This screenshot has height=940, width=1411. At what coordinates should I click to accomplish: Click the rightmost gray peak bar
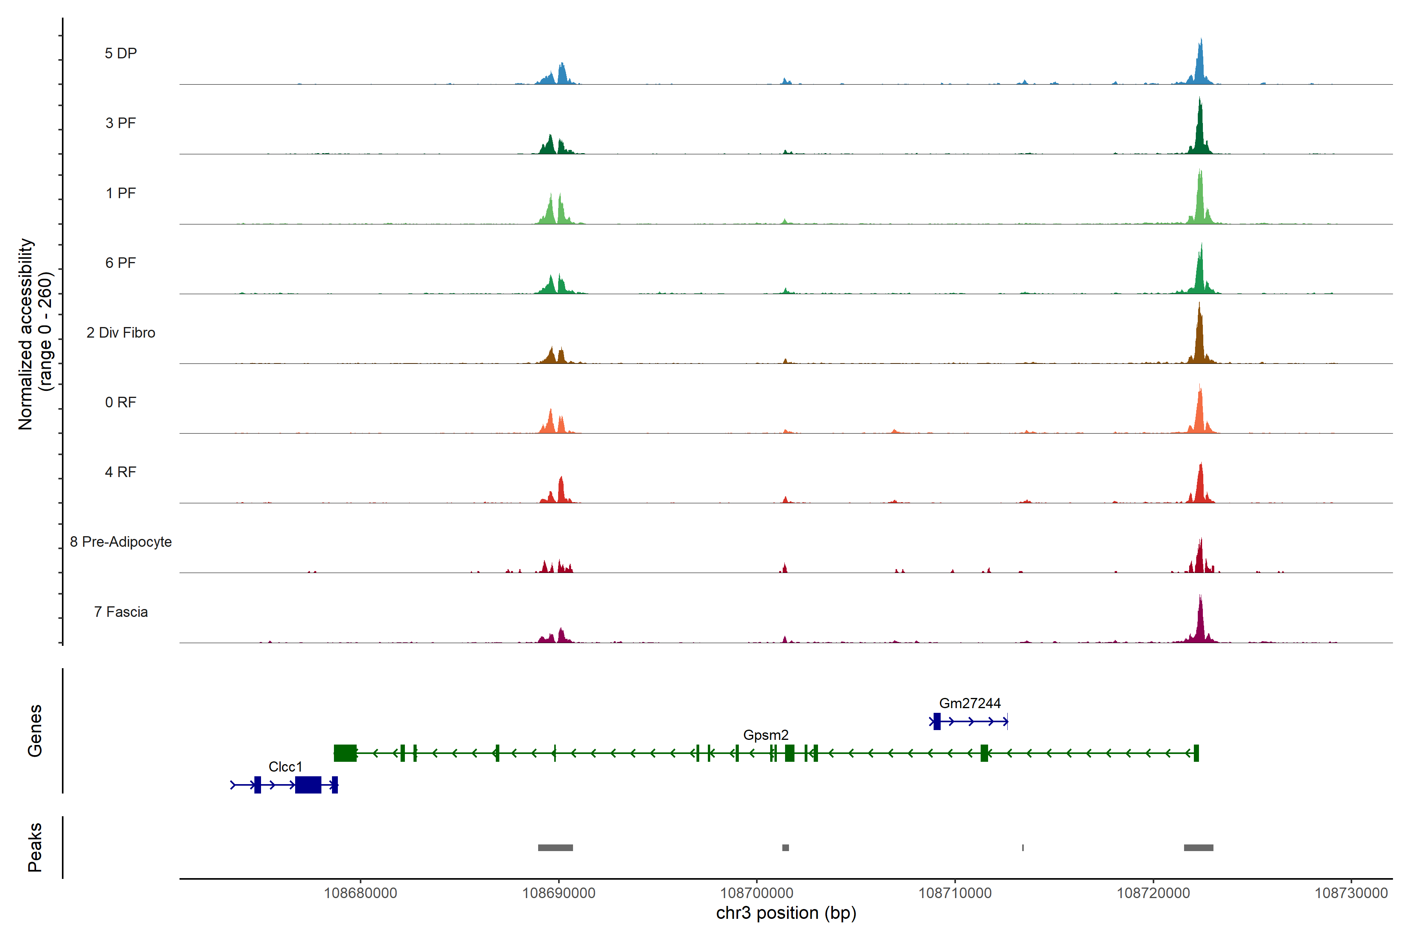tap(1198, 848)
